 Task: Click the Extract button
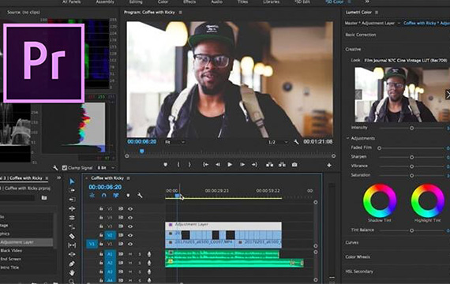coord(282,165)
